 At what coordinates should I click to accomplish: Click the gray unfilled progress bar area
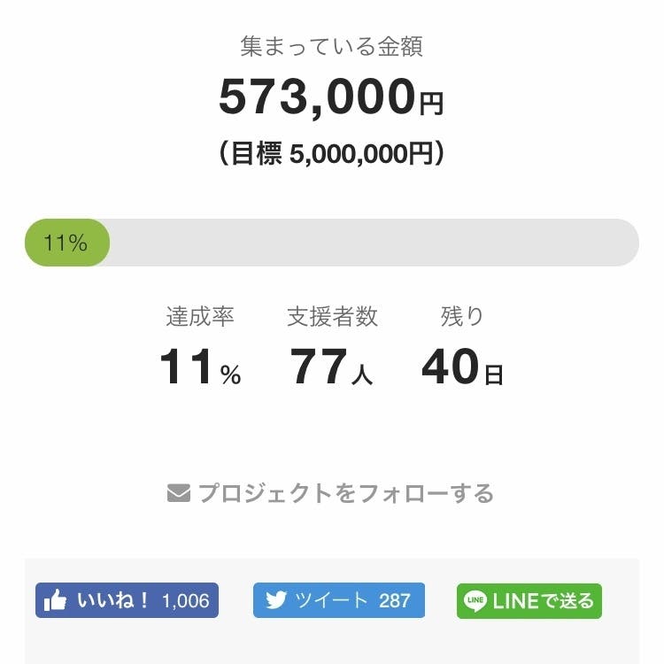pos(372,243)
